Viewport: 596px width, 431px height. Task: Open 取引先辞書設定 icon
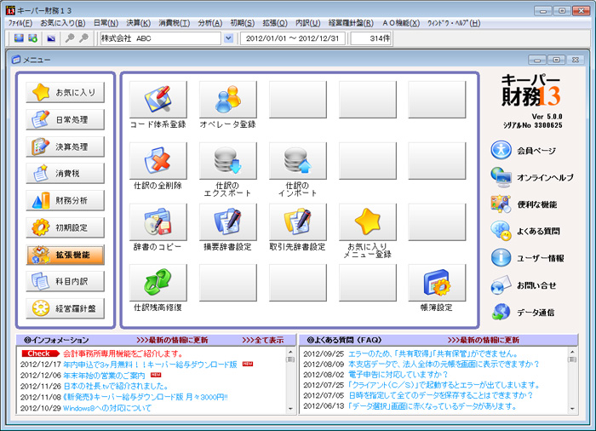(298, 221)
